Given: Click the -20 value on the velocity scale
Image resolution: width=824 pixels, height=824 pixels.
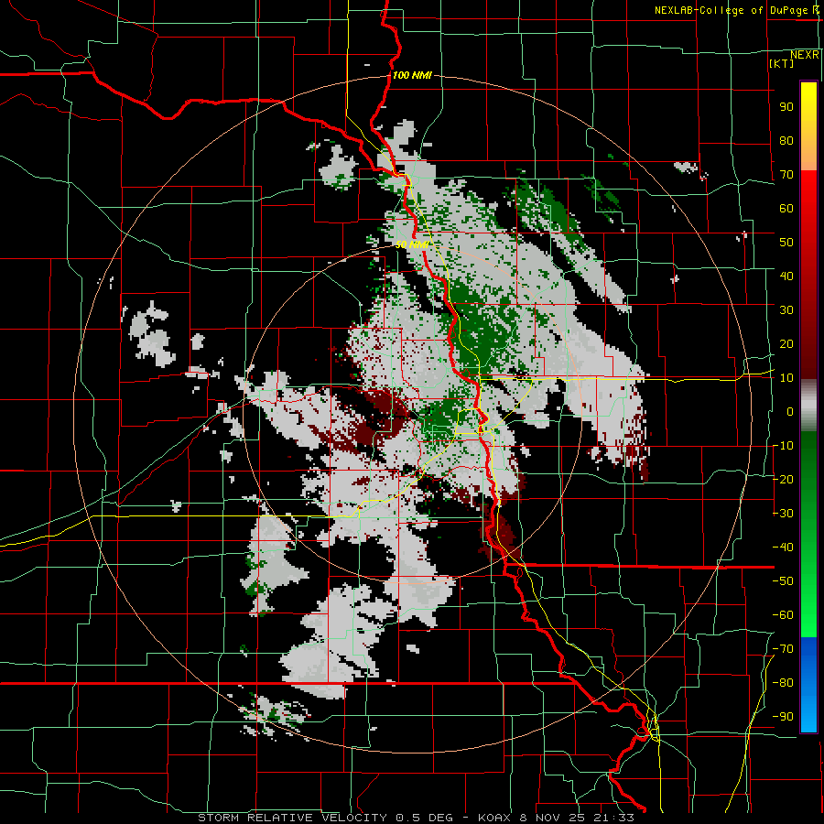Looking at the screenshot, I should point(783,479).
